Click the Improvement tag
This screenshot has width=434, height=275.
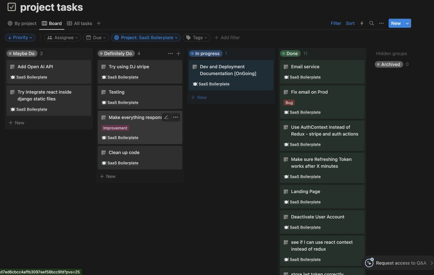(115, 128)
